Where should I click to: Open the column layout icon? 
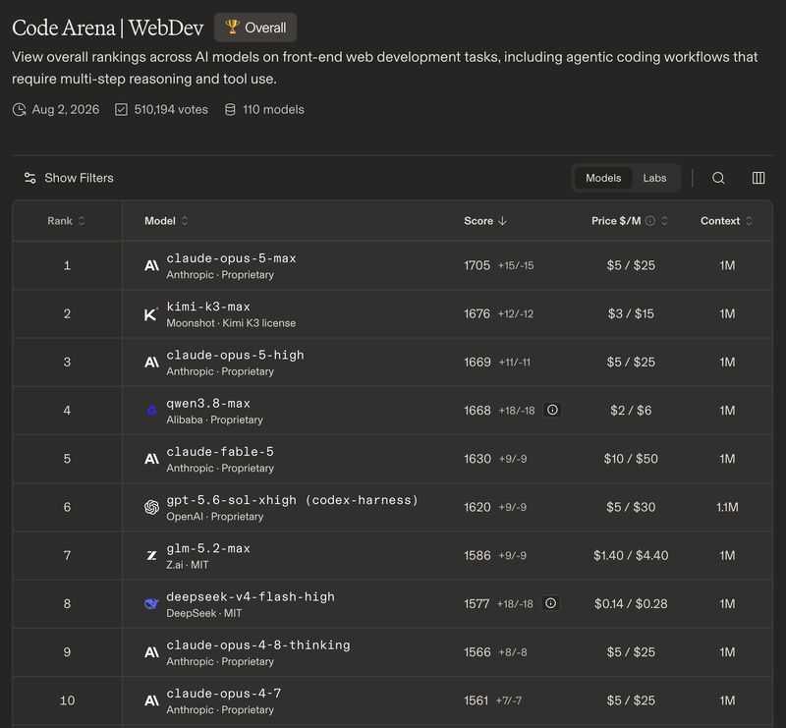pos(758,178)
